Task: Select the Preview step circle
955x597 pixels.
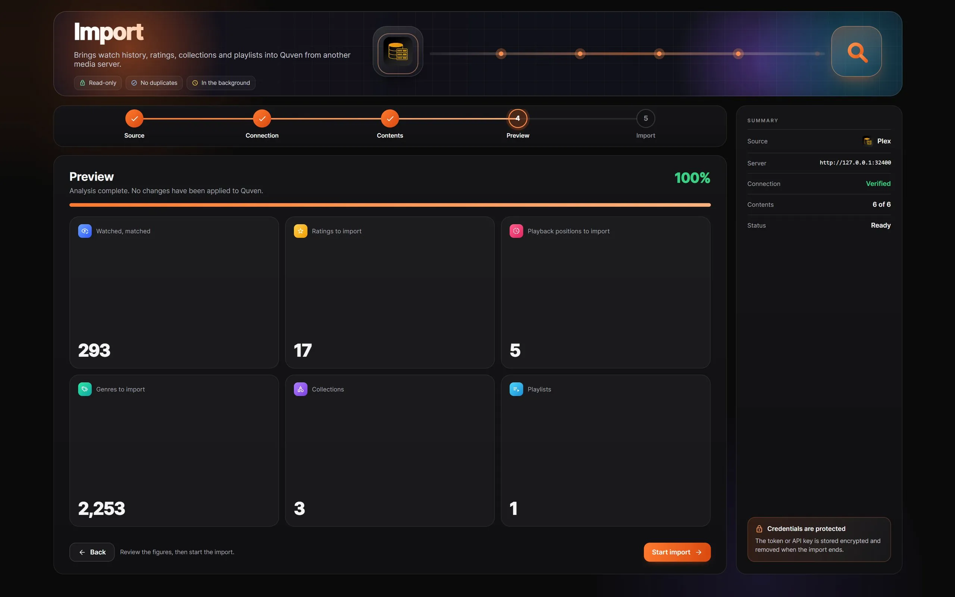Action: (x=518, y=118)
